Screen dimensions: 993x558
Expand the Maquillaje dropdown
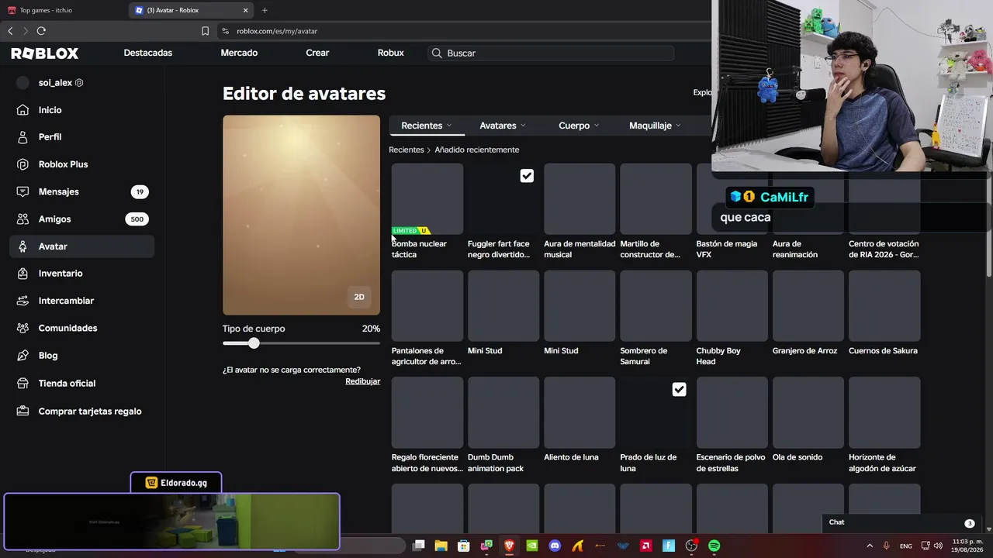coord(655,126)
